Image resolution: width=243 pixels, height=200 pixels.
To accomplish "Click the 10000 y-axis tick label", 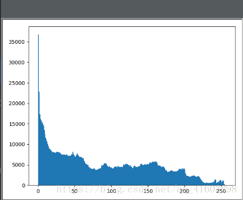I will point(16,144).
